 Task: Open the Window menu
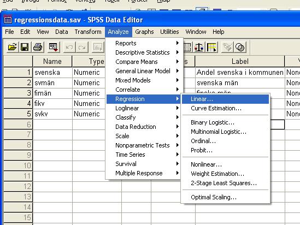[196, 32]
